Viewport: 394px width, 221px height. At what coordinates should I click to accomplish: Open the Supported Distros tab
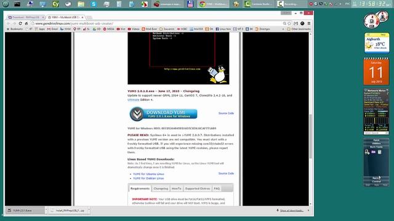click(198, 188)
